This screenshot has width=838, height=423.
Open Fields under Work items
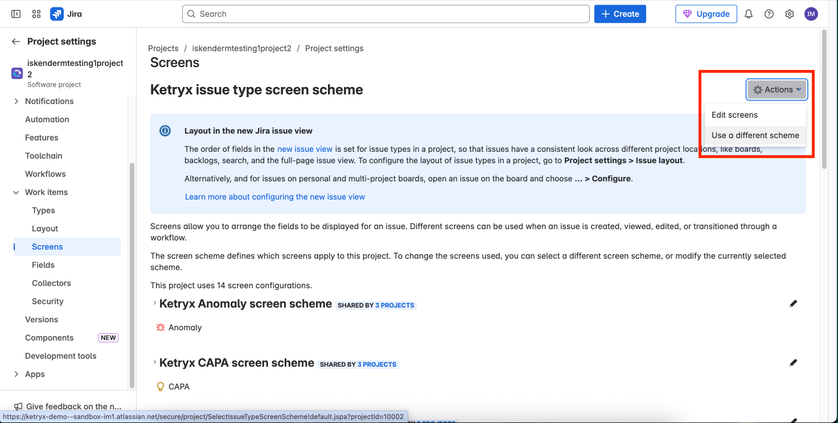43,265
